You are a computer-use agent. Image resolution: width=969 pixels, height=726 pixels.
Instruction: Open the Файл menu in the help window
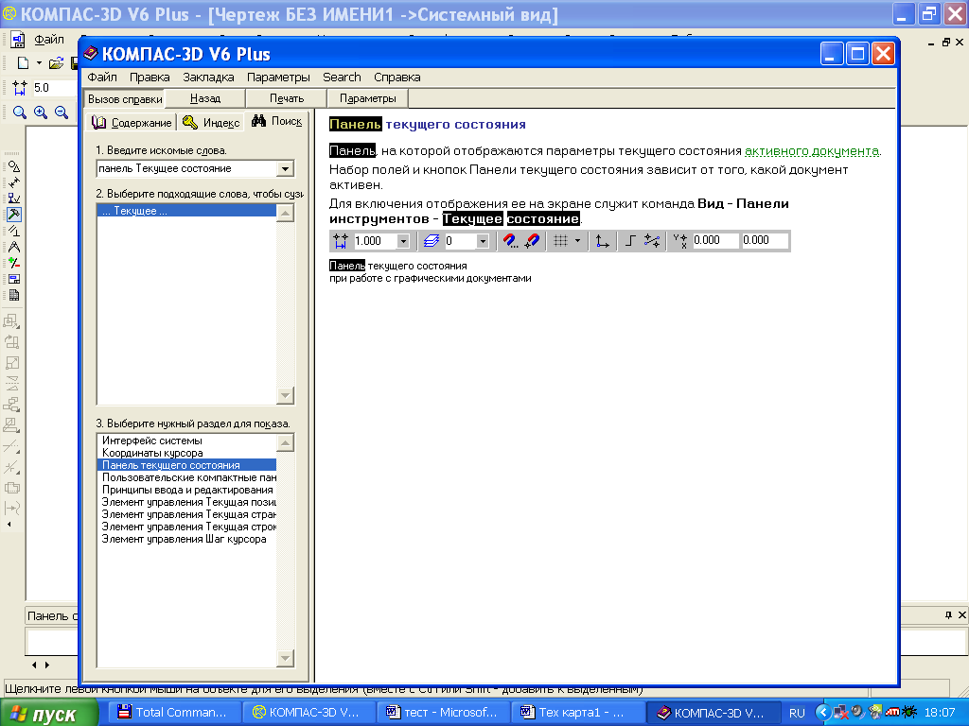(102, 78)
